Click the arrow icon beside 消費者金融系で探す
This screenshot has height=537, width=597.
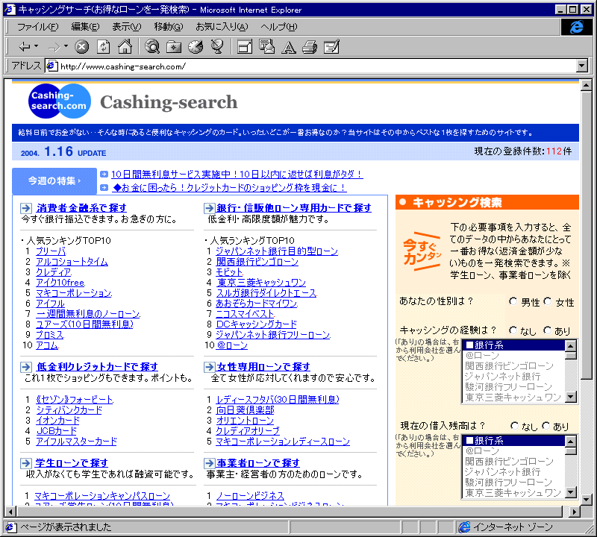[26, 208]
